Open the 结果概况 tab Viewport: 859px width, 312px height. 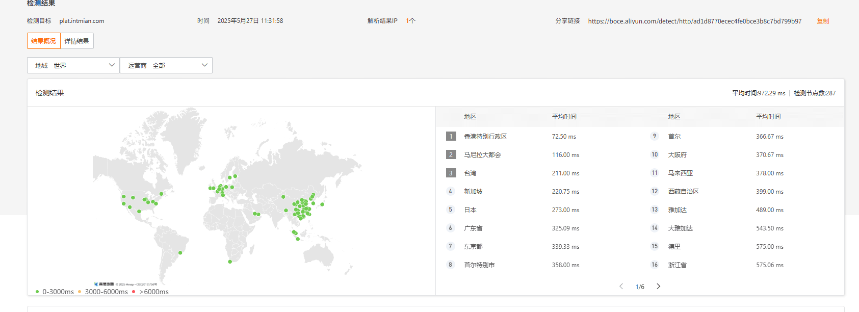point(44,41)
